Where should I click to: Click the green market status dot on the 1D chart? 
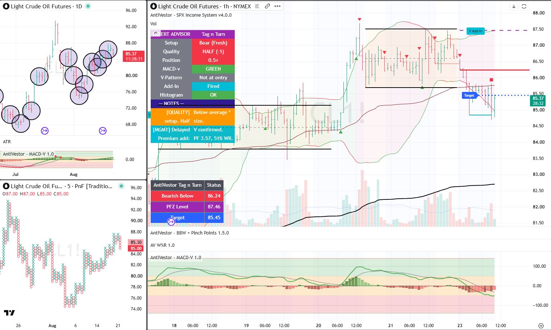click(x=88, y=6)
